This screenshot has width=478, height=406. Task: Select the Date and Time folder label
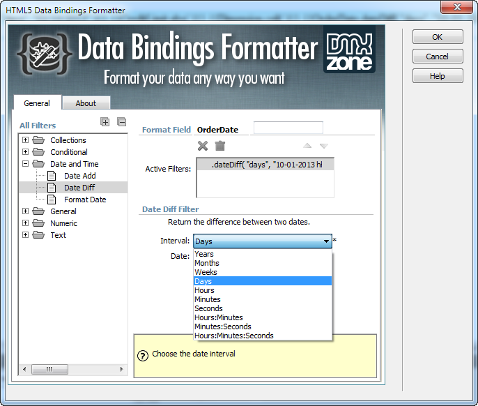(75, 164)
